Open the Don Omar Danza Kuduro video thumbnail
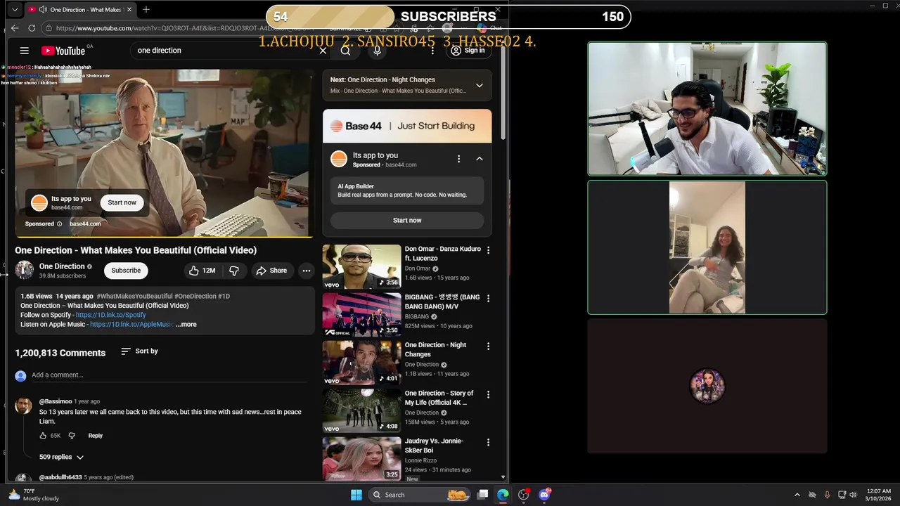 pyautogui.click(x=361, y=266)
